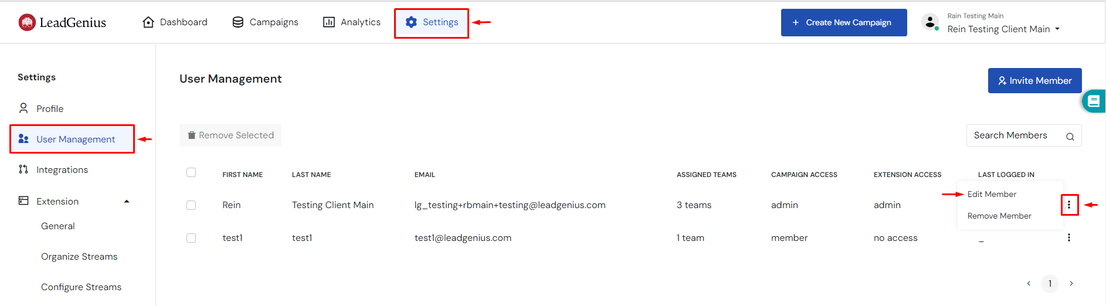Open the Analytics tab
The width and height of the screenshot is (1106, 306).
coord(352,22)
